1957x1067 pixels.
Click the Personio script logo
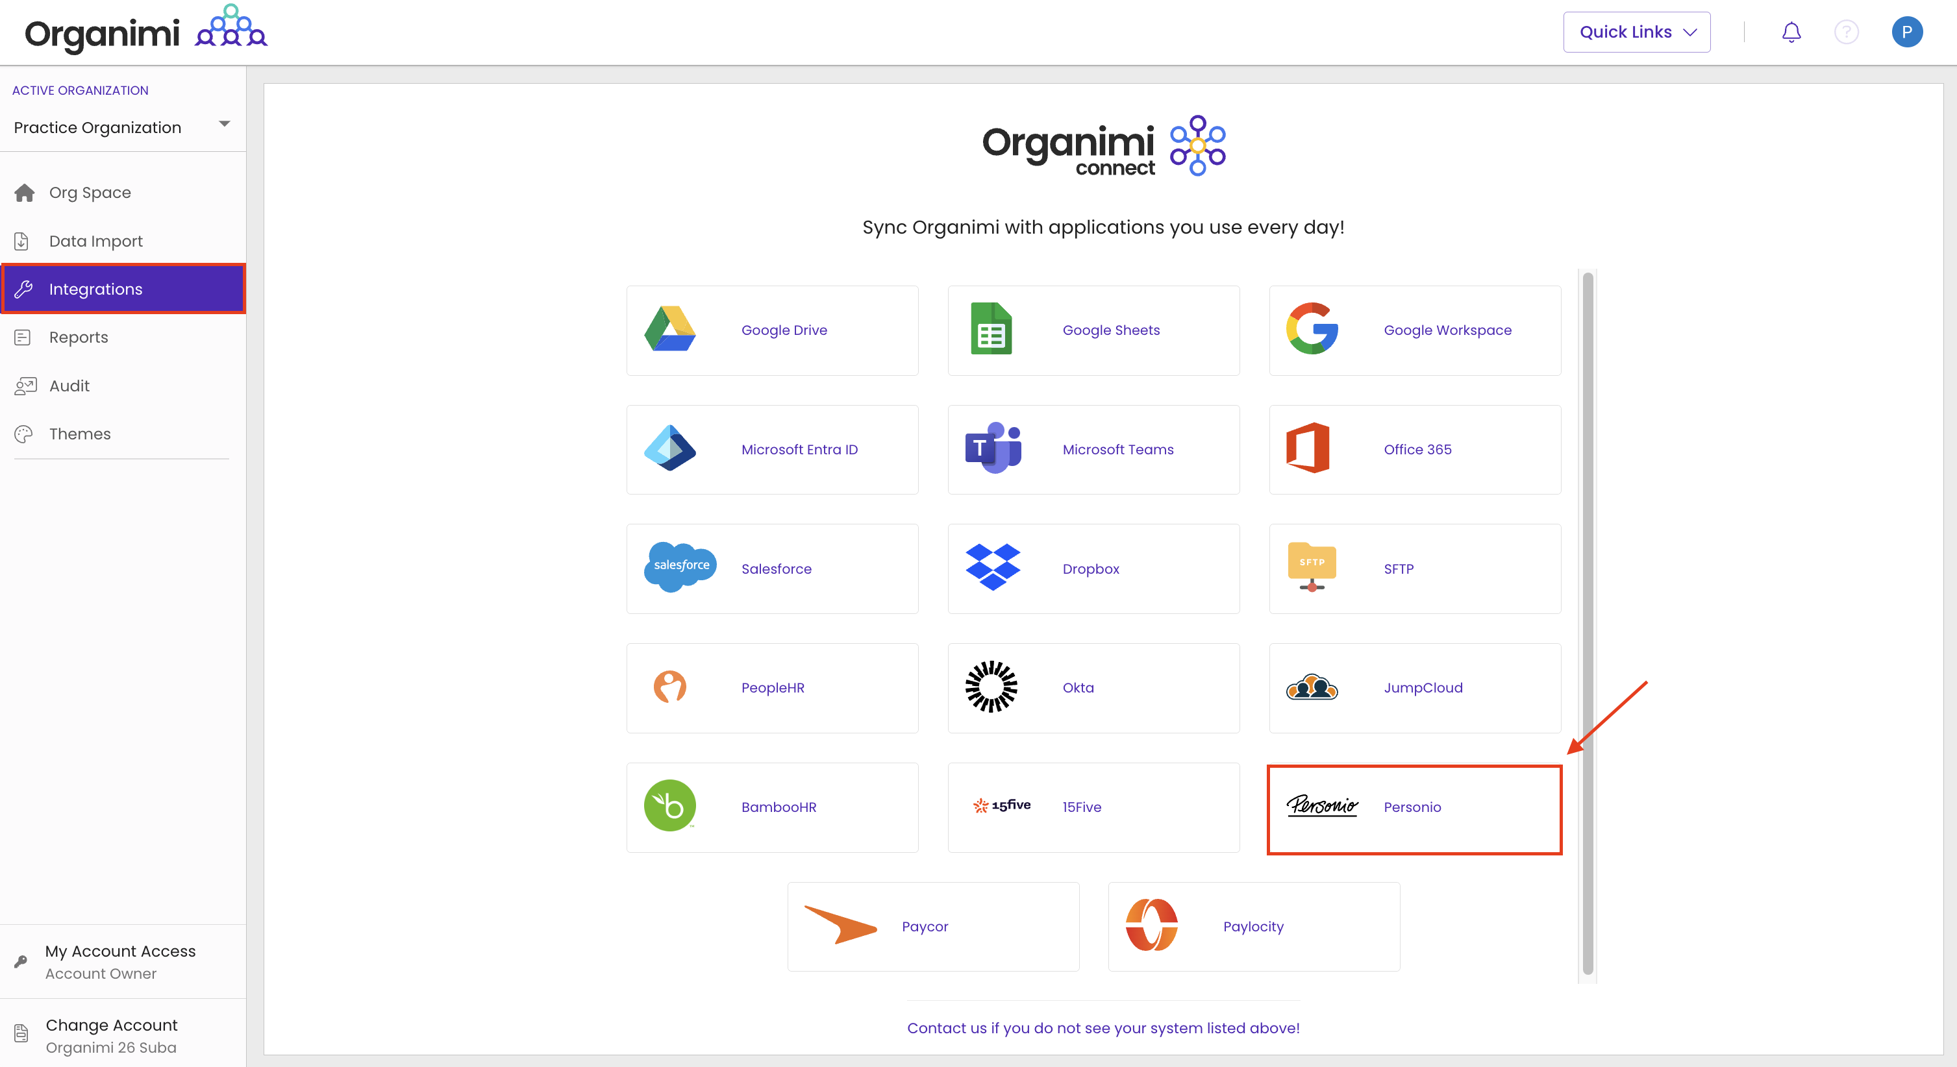coord(1322,805)
